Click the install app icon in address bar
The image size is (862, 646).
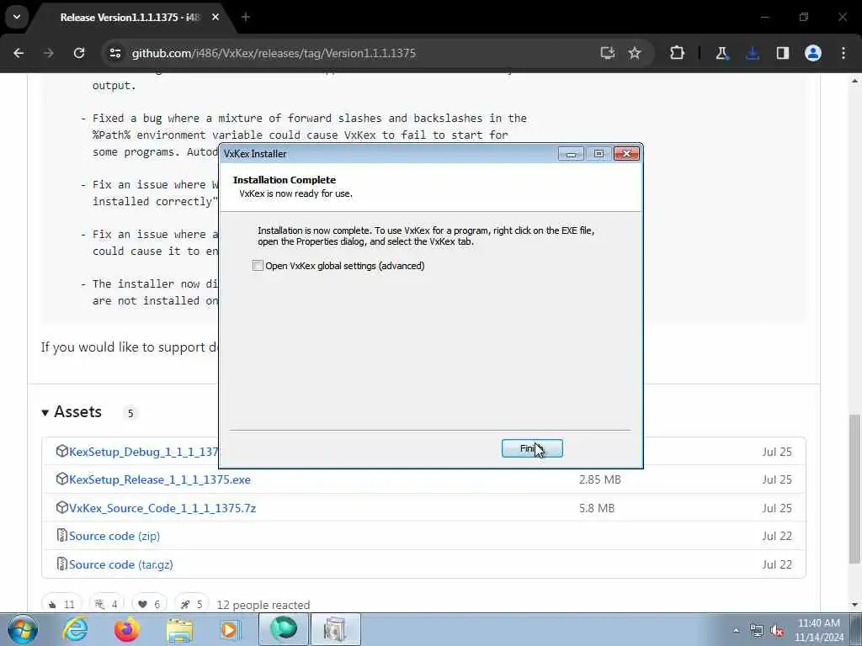tap(608, 53)
